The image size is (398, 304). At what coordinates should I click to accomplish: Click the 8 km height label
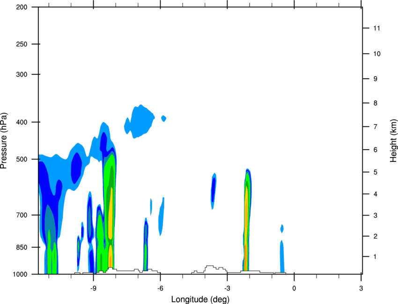tap(376, 103)
